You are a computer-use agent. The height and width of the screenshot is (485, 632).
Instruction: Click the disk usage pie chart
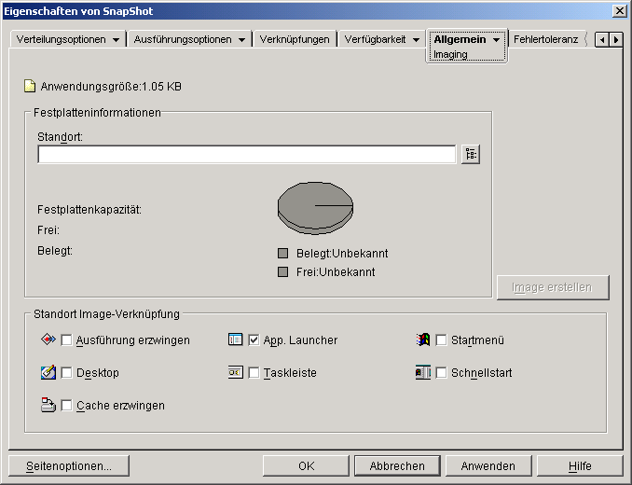[x=315, y=208]
